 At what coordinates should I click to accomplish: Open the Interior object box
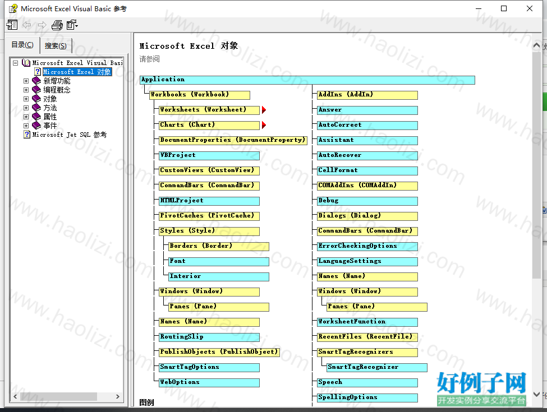(219, 276)
